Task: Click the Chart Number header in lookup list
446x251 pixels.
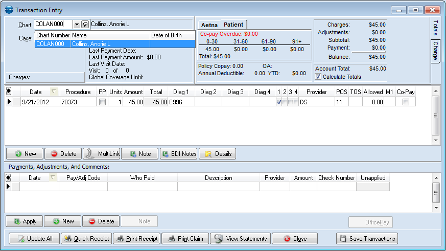Action: point(53,35)
